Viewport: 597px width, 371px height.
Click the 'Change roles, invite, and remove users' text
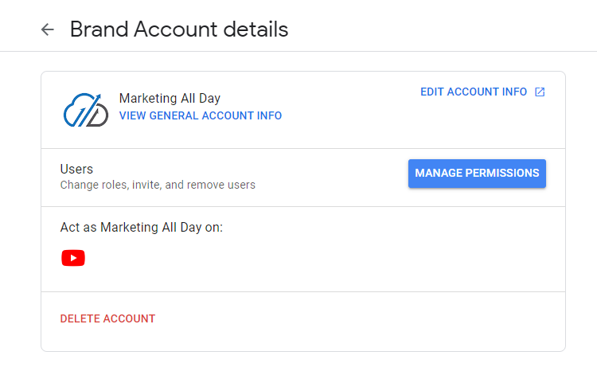tap(158, 185)
